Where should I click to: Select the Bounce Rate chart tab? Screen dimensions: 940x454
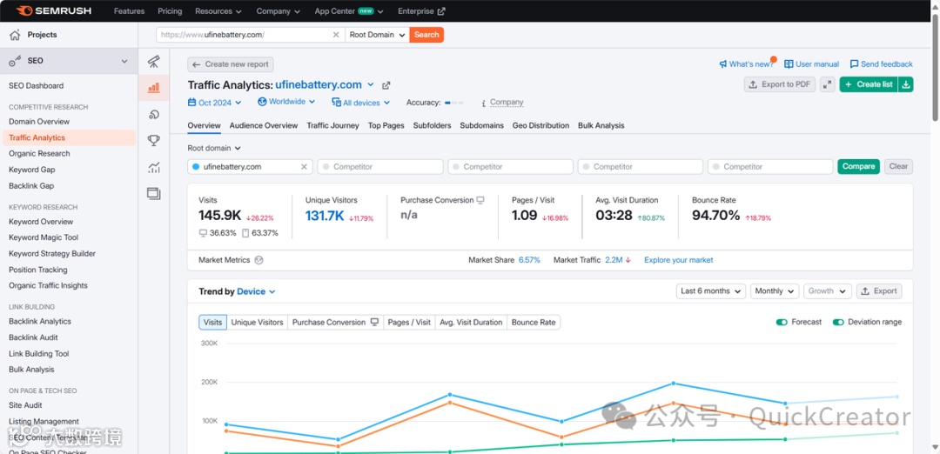click(534, 322)
